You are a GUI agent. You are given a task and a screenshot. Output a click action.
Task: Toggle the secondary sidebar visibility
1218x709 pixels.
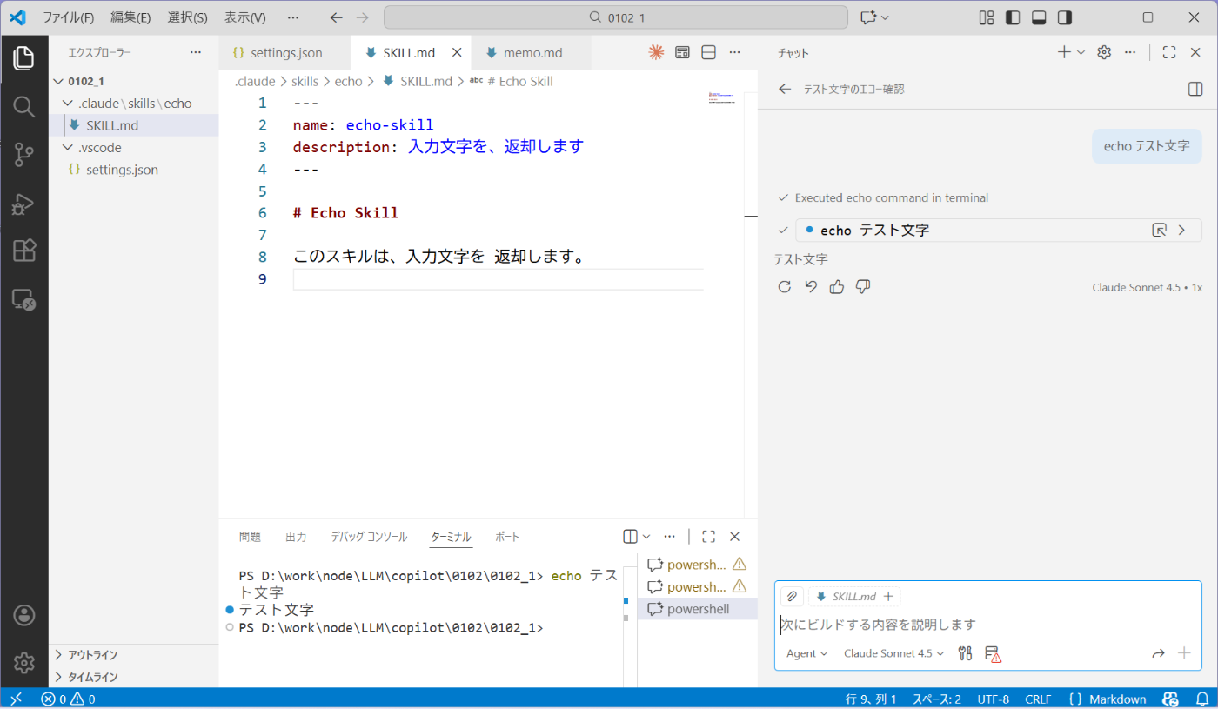(1063, 17)
